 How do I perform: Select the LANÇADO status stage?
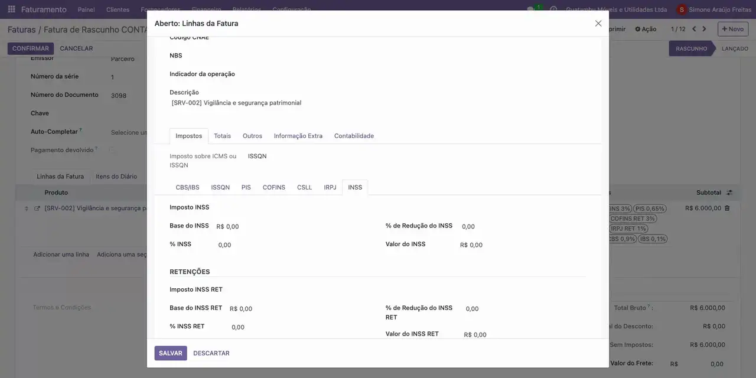click(735, 48)
